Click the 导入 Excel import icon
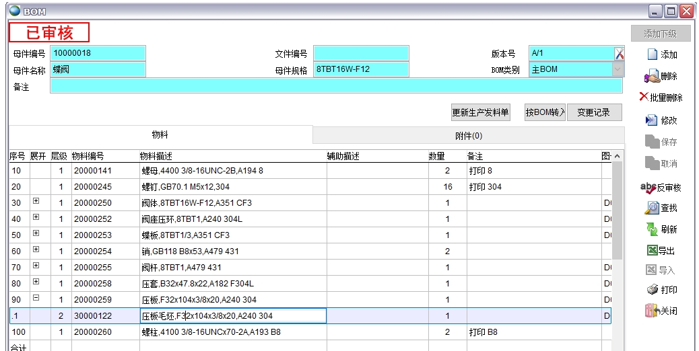The width and height of the screenshot is (699, 351). pos(651,270)
